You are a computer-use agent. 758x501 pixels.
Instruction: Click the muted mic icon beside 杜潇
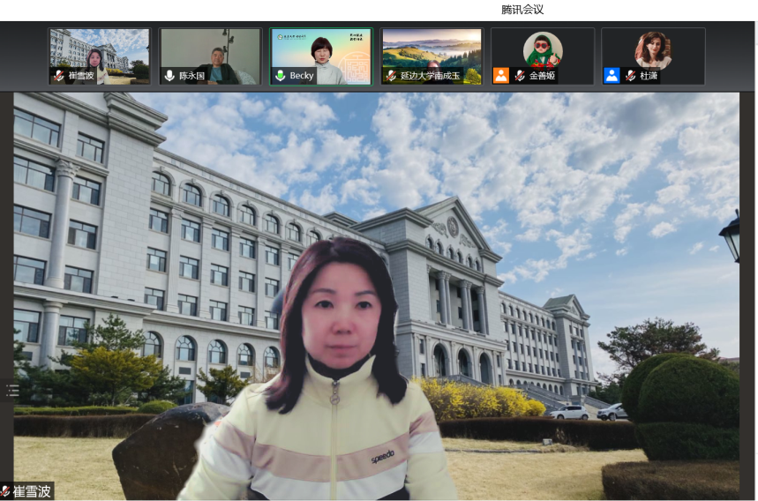coord(630,76)
